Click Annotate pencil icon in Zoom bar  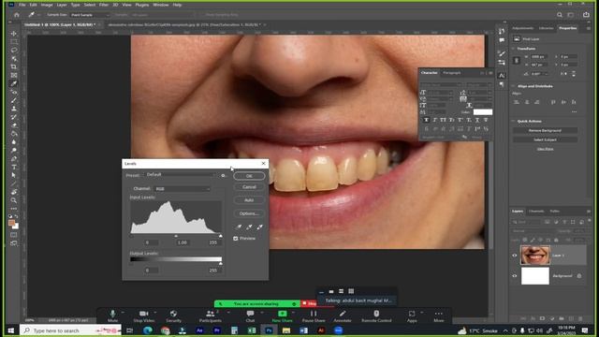click(343, 314)
